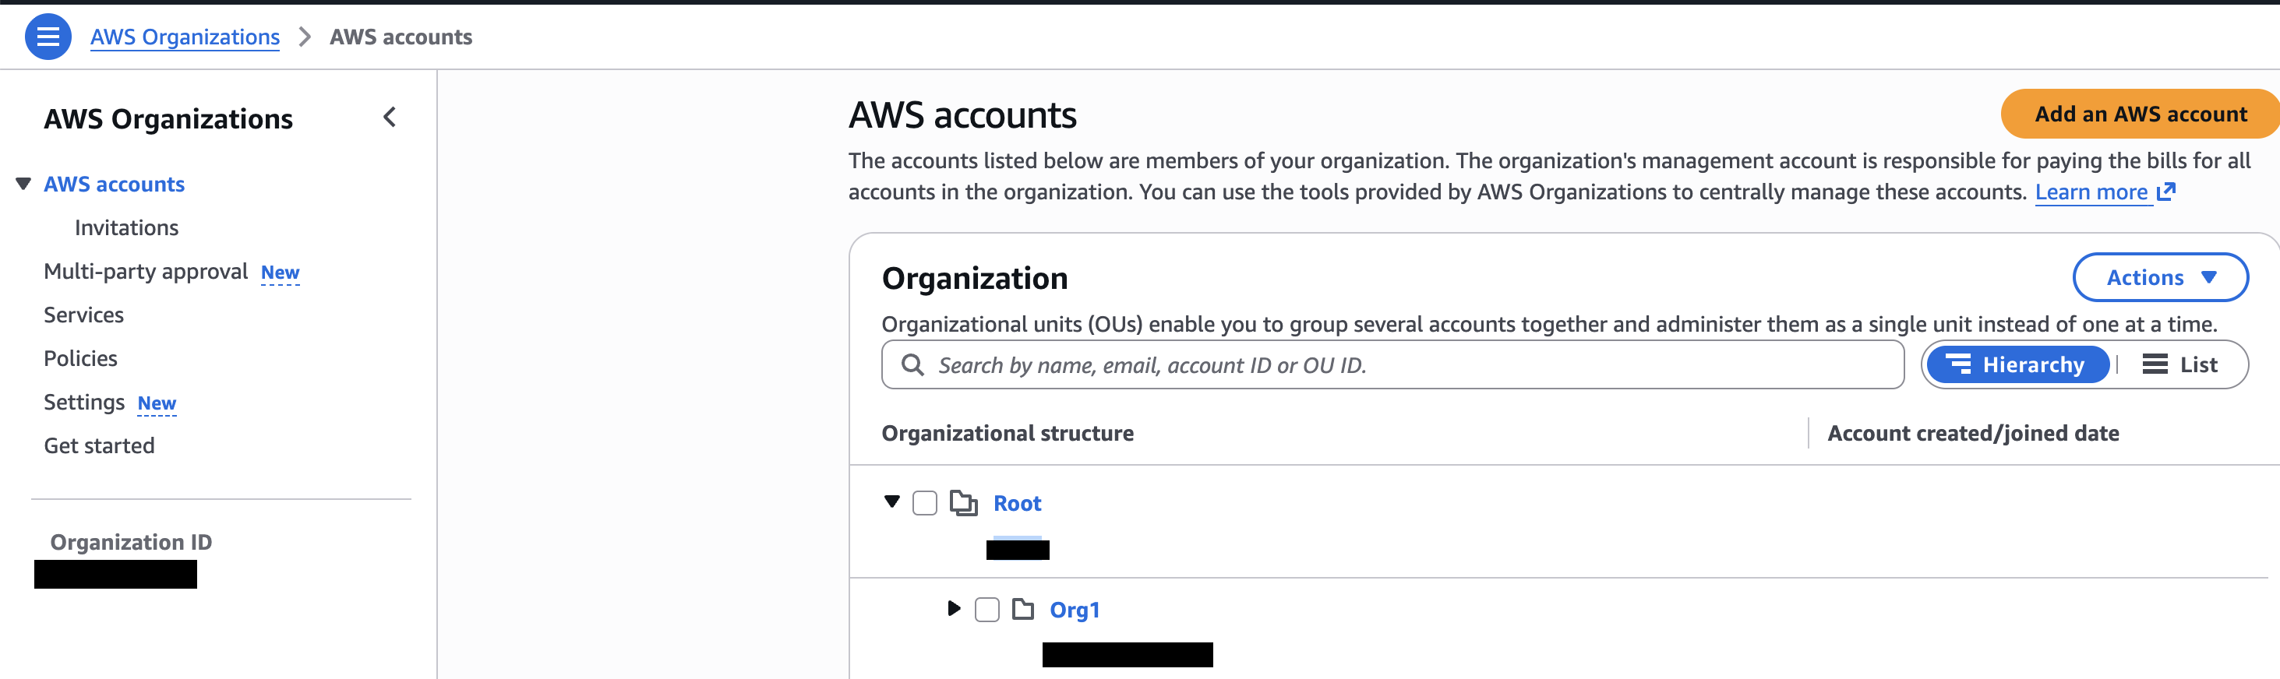
Task: Open Get started in the sidebar
Action: [x=99, y=445]
